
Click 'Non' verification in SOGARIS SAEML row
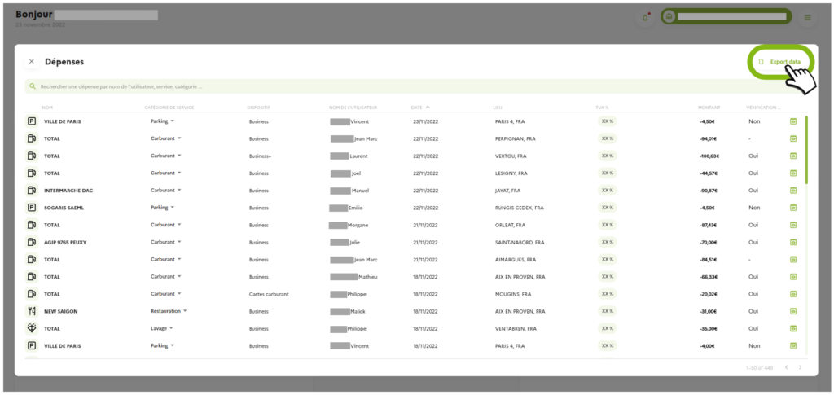[x=754, y=208]
